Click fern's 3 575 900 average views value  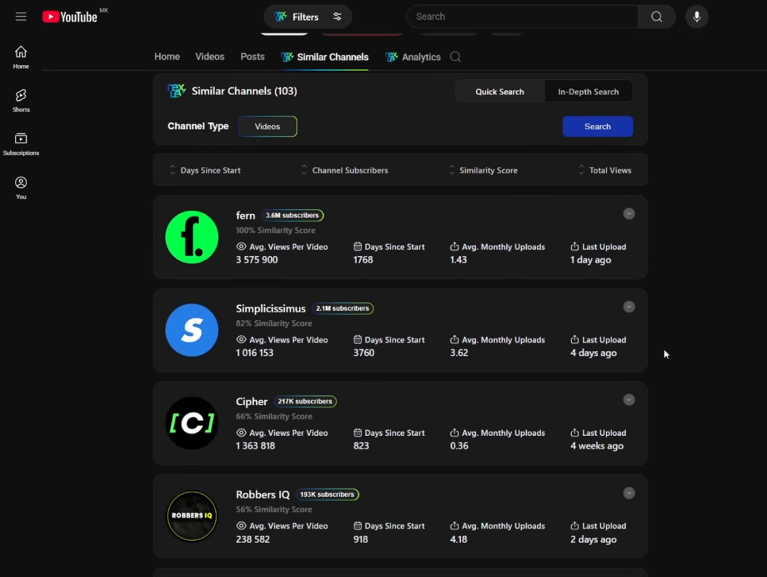pos(257,260)
